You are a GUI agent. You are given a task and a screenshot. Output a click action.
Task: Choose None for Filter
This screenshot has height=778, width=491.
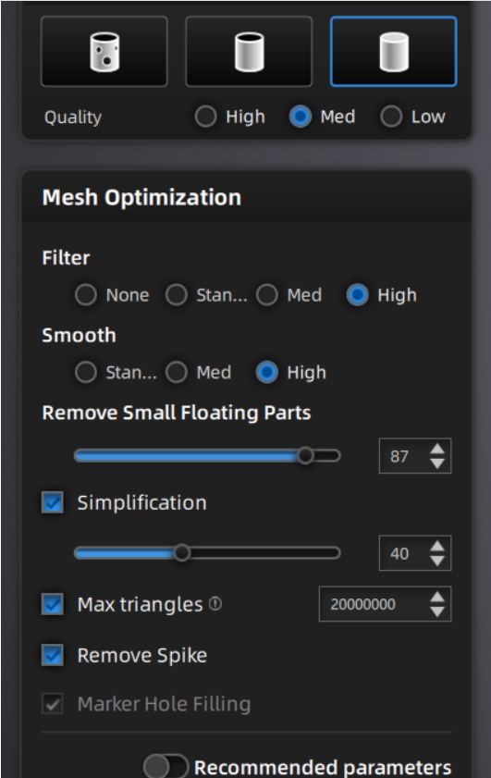pos(86,295)
